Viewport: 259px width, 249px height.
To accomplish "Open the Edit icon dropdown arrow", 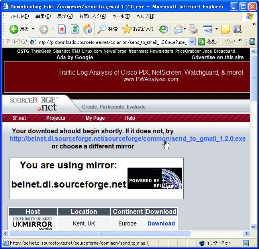I will [x=216, y=29].
